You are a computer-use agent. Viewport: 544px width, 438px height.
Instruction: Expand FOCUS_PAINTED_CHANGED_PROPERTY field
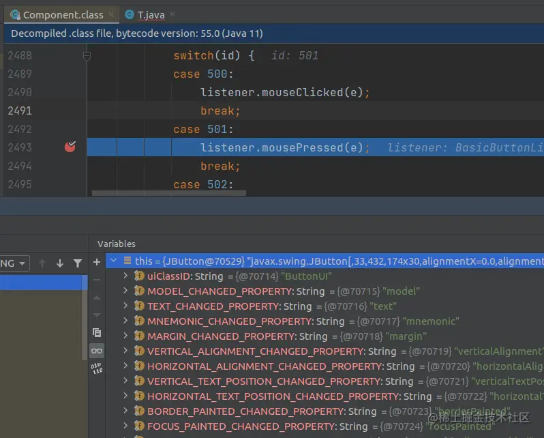click(125, 426)
